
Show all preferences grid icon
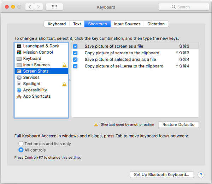coord(54,7)
